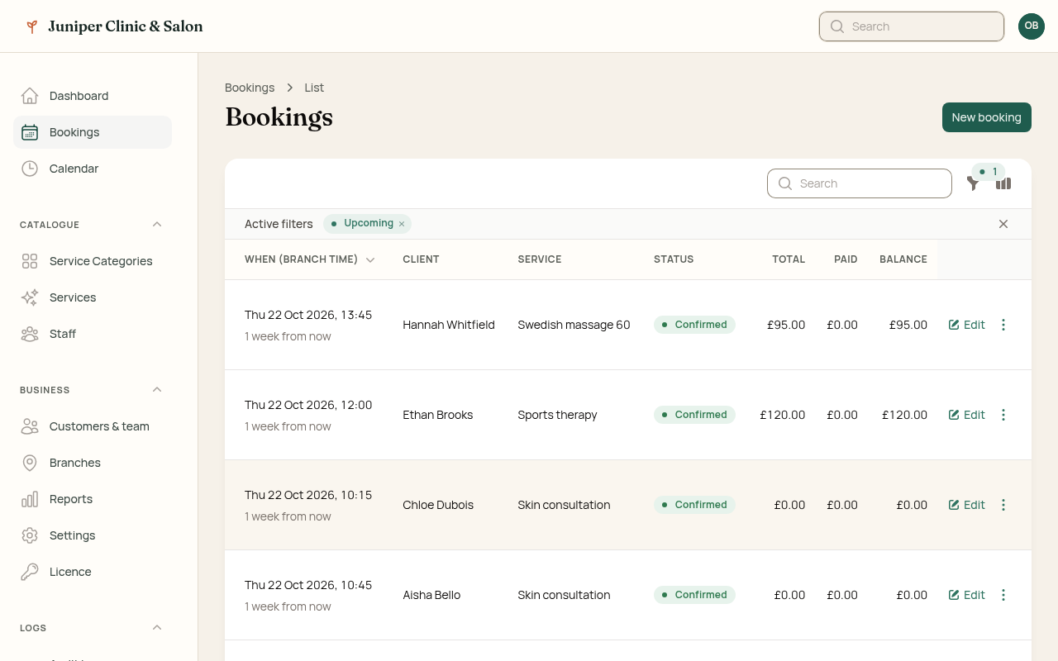
Task: Click the Thu 22 Oct 2026, 13:45 date
Action: (x=308, y=315)
